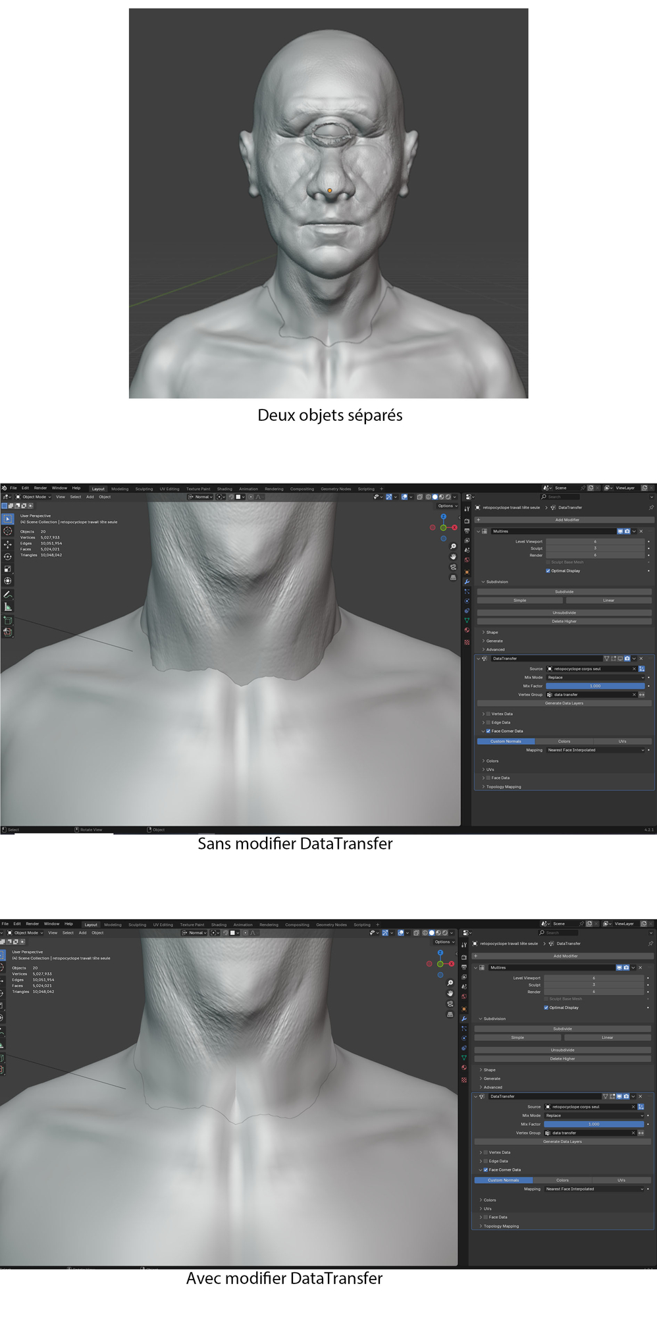Screen dimensions: 657x1317
Task: Open Modifiers wrench tab in middle screenshot
Action: tap(467, 581)
